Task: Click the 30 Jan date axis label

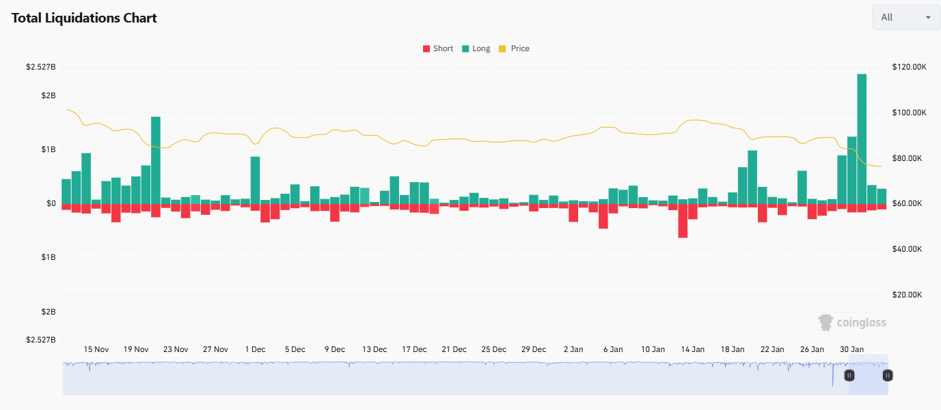Action: (x=851, y=349)
